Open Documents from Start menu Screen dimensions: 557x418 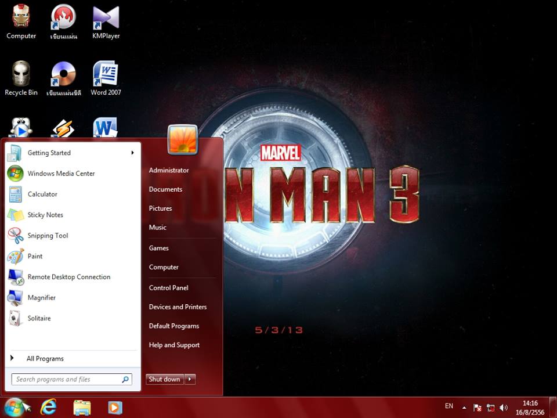tap(165, 189)
